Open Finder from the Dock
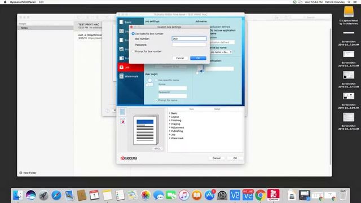The width and height of the screenshot is (361, 203). (x=18, y=195)
